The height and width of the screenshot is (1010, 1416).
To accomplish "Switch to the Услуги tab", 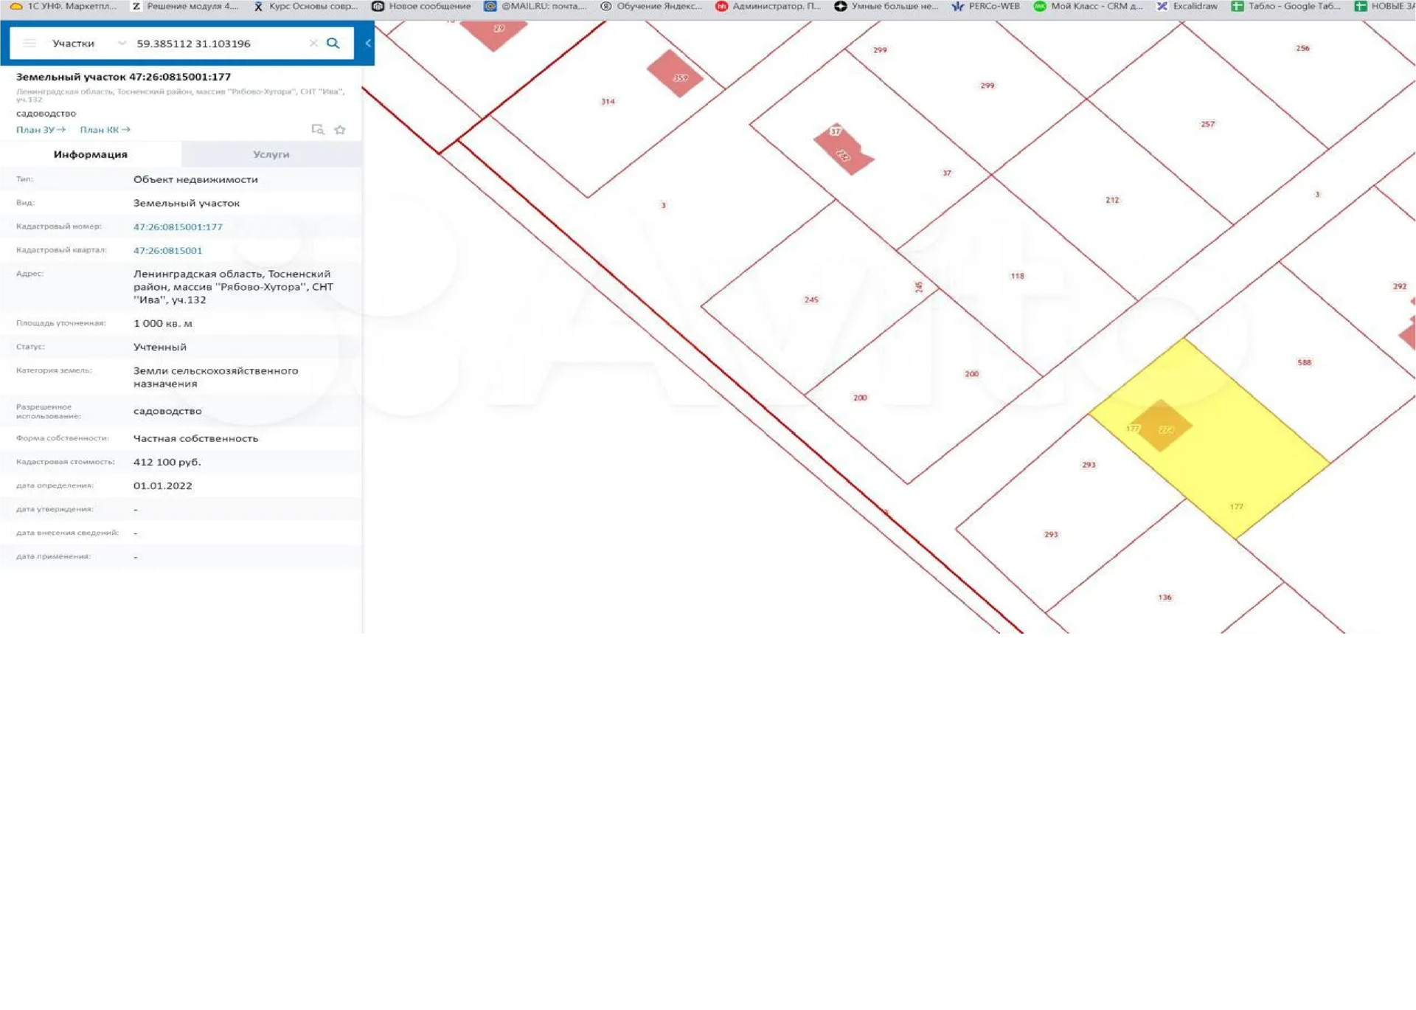I will (271, 154).
